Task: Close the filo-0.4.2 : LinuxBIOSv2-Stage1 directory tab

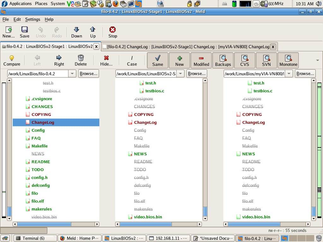Action: 96,47
